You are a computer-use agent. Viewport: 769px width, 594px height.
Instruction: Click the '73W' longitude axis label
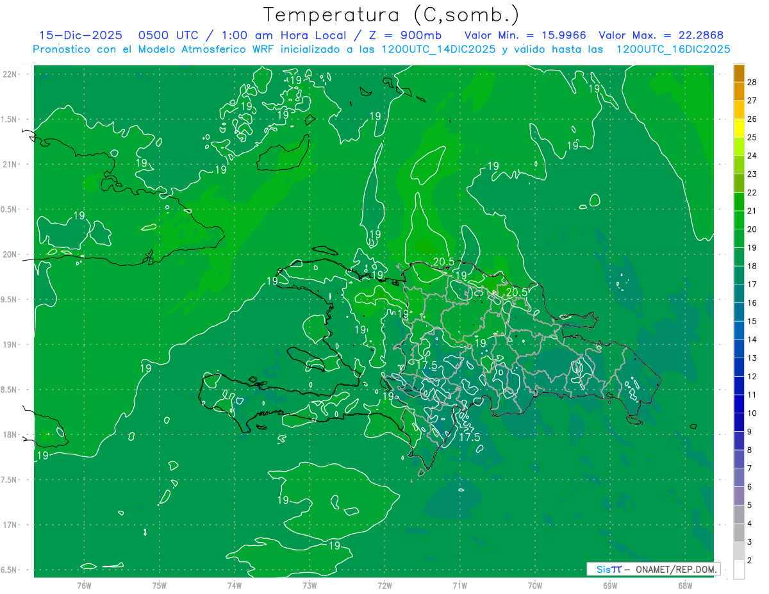coord(310,585)
